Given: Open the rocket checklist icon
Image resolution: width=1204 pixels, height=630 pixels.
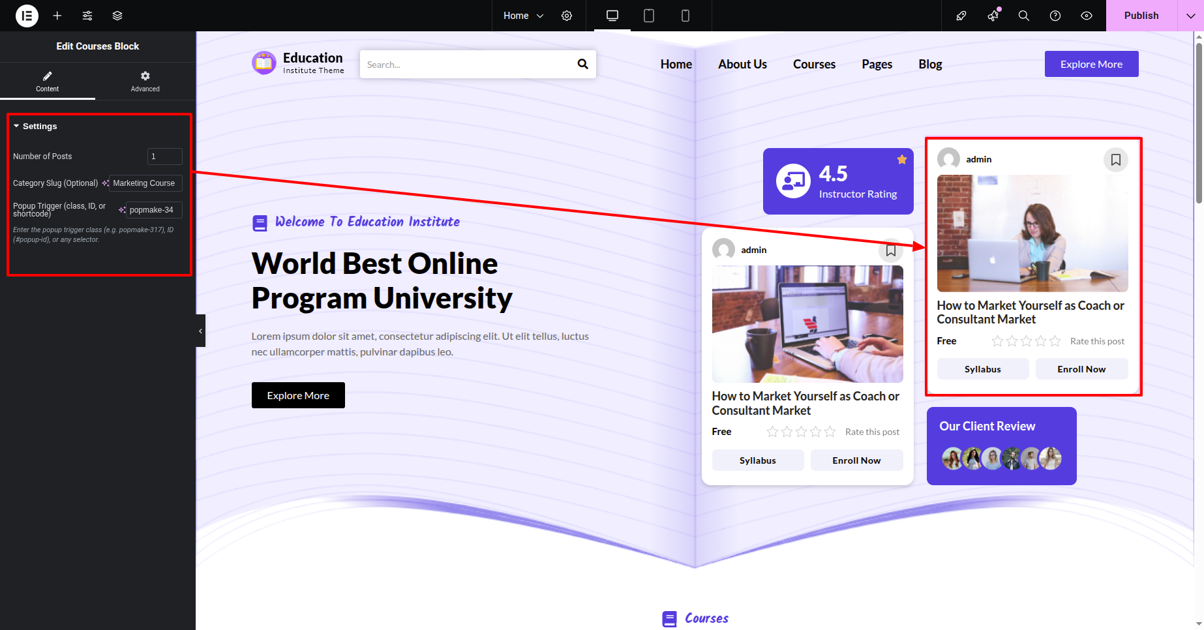Looking at the screenshot, I should pos(961,16).
